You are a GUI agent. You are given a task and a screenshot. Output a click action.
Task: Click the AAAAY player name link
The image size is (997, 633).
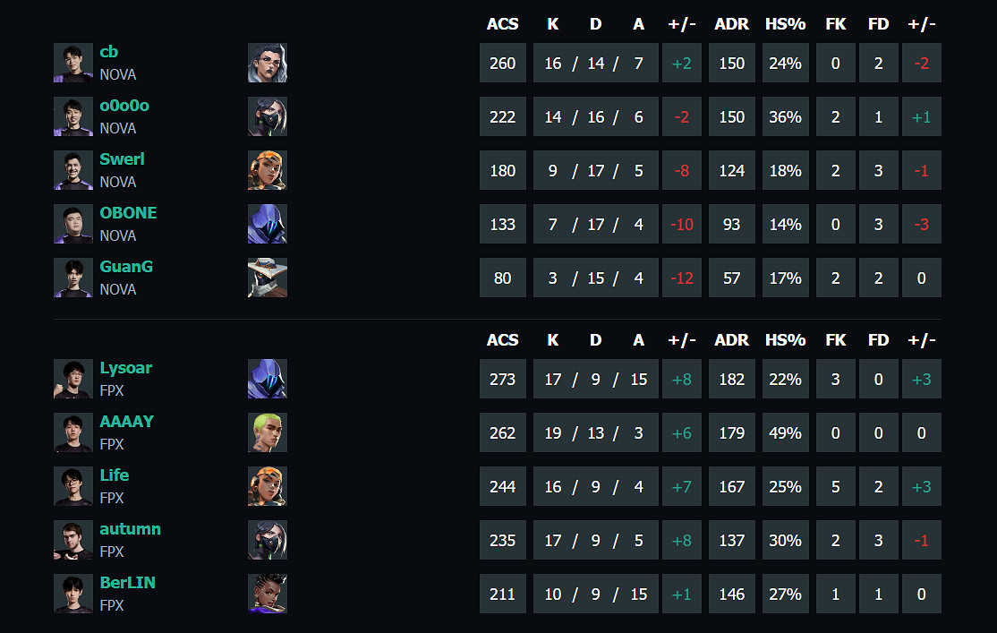coord(126,422)
